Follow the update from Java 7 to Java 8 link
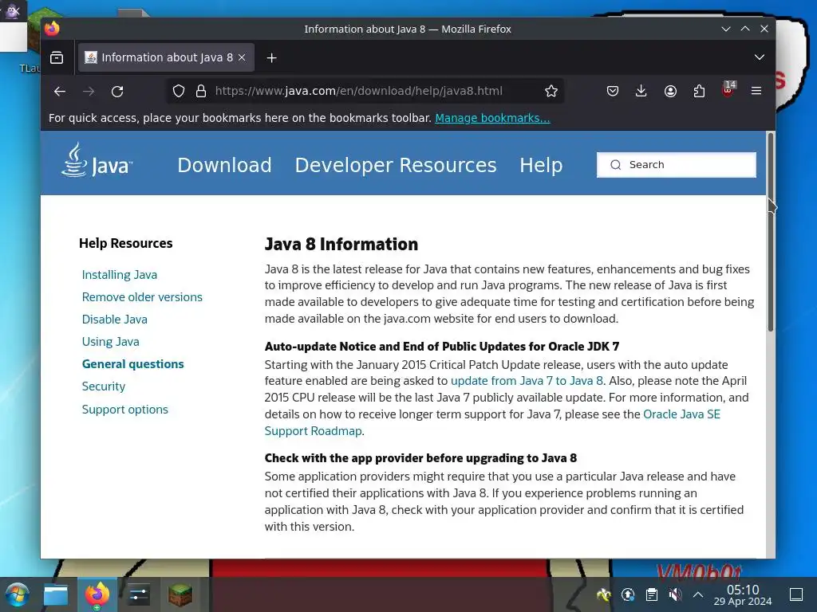817x612 pixels. click(527, 381)
